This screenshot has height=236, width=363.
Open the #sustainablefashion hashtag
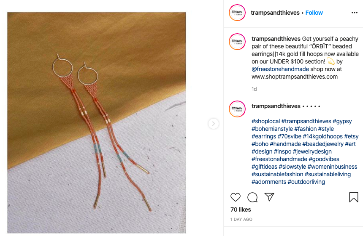(x=277, y=174)
